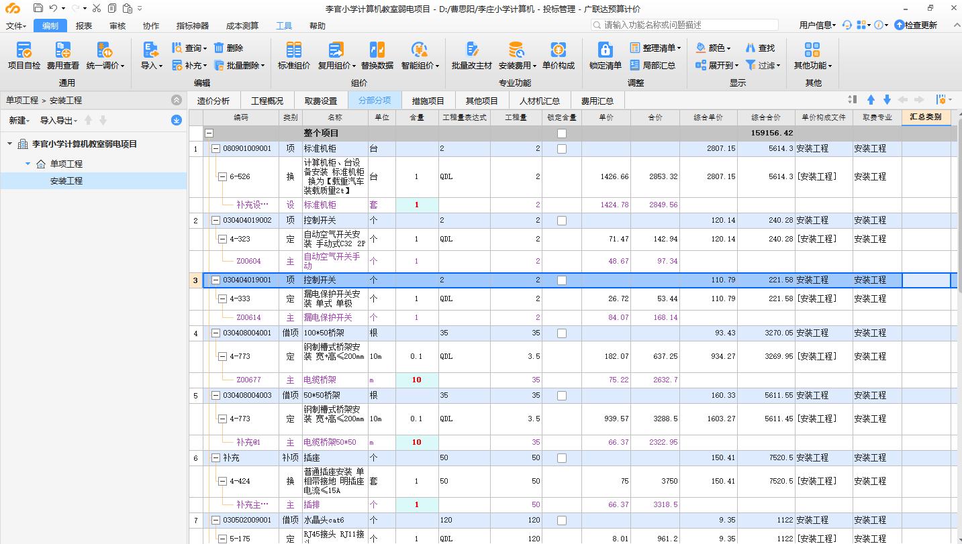Switch to the 措施项目 tab
962x544 pixels.
428,101
